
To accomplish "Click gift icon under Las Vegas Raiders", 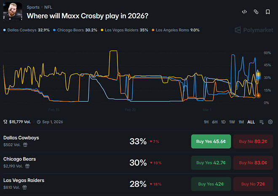I will pos(25,187).
